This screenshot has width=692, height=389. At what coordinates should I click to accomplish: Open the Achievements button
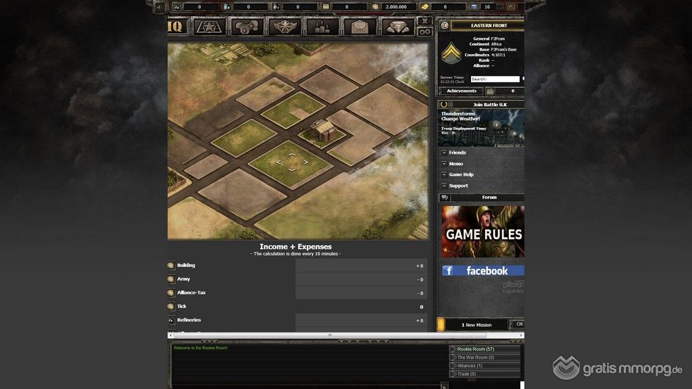click(462, 90)
